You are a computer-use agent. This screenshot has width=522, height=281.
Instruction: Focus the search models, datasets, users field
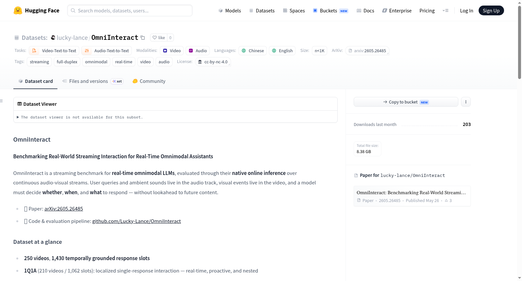pos(130,10)
